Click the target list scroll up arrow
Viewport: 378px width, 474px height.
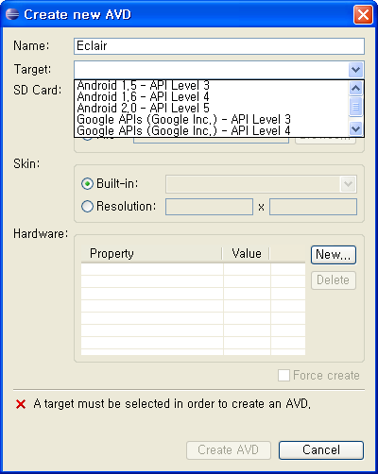pyautogui.click(x=355, y=89)
